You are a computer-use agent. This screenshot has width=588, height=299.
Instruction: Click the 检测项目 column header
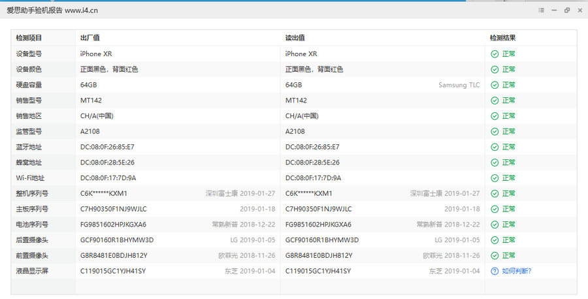tap(29, 38)
